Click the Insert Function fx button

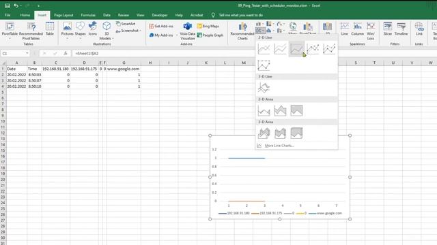[66, 53]
